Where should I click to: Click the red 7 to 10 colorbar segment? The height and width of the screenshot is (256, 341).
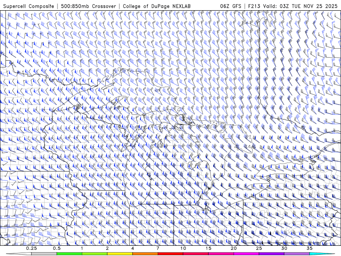170,254
